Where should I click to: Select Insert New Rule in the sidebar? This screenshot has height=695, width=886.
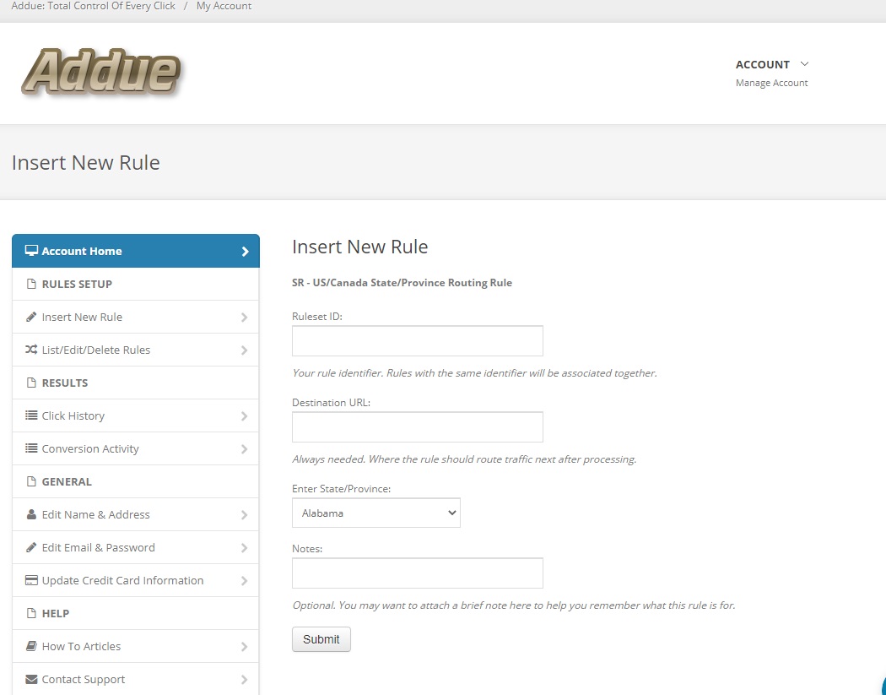136,317
